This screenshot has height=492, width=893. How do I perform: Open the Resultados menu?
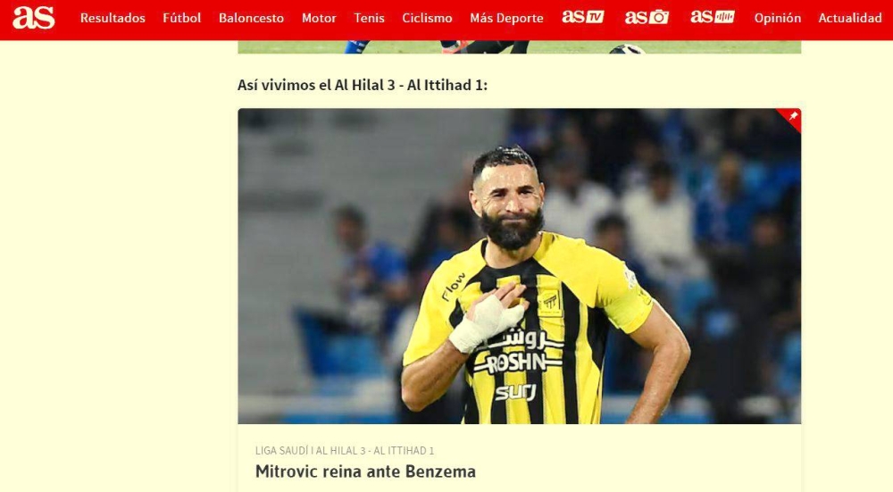point(113,18)
